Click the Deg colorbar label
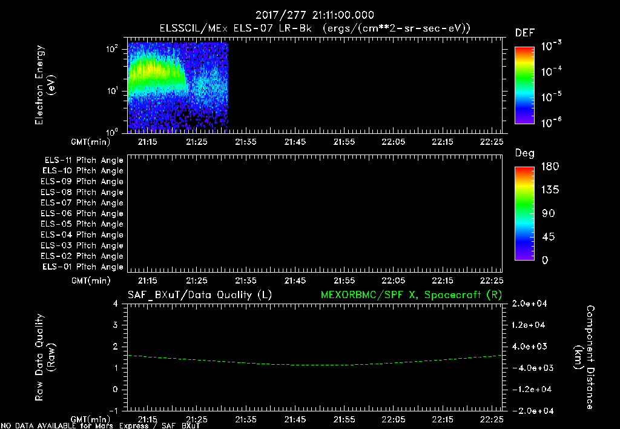The width and height of the screenshot is (620, 429). click(x=525, y=153)
